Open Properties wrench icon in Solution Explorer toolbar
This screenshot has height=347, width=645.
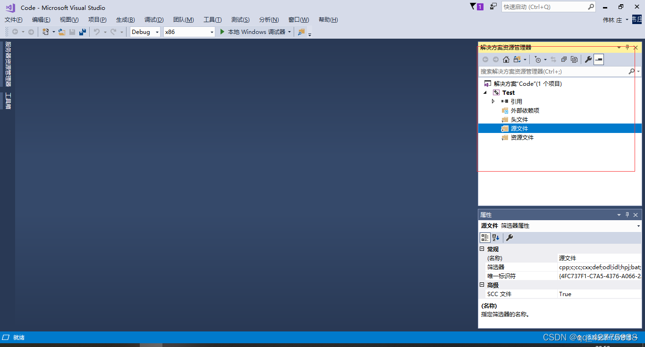(x=588, y=59)
